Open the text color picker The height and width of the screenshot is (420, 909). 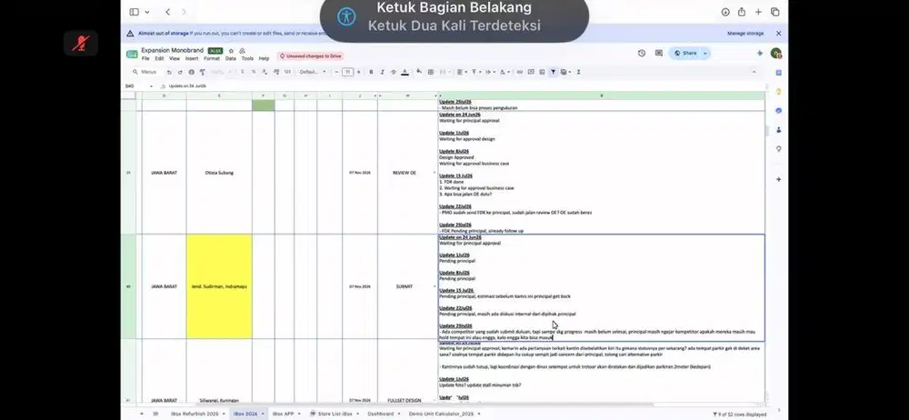click(x=405, y=72)
